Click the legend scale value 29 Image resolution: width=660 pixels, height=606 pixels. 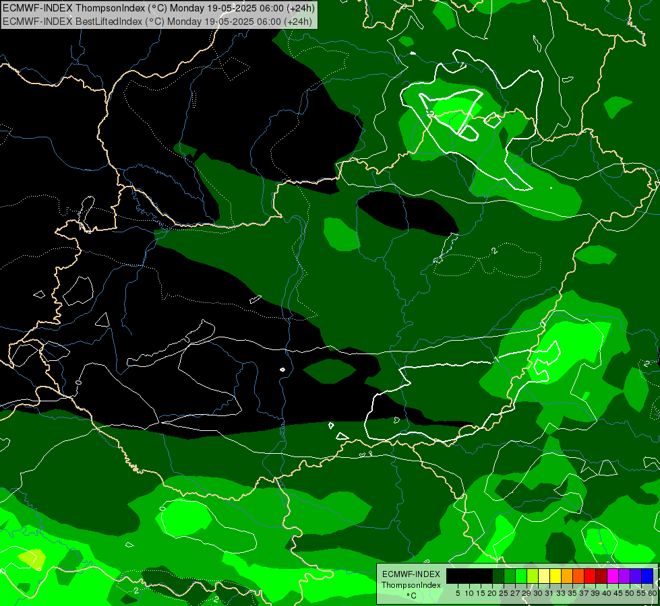point(527,593)
